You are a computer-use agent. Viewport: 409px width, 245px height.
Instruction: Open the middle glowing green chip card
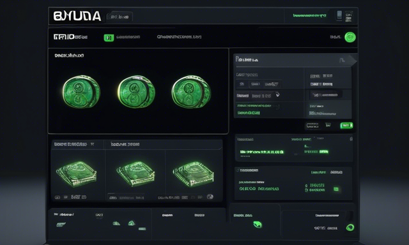click(135, 174)
